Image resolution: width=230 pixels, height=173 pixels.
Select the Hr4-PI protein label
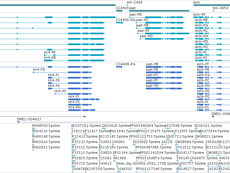(74, 97)
